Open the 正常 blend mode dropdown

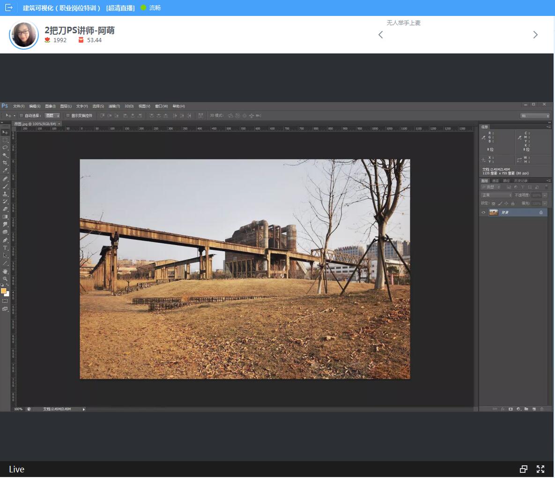496,195
